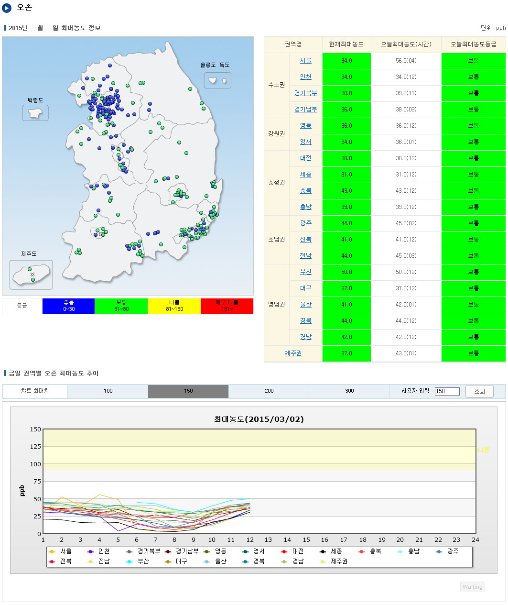Open the 서울 region link
The height and width of the screenshot is (605, 508).
306,61
